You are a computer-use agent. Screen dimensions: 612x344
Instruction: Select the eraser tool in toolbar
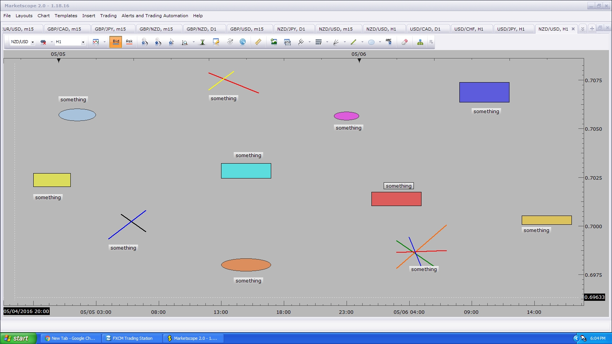404,42
